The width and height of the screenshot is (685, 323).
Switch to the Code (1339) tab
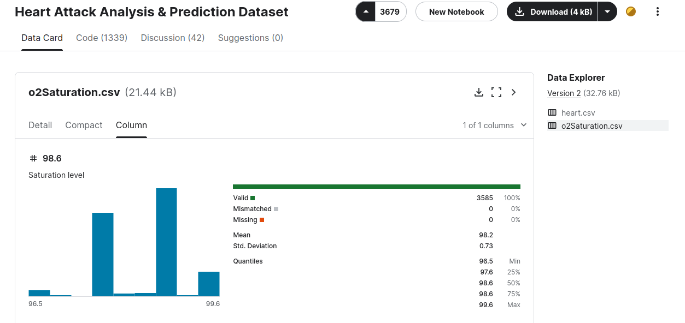[102, 38]
